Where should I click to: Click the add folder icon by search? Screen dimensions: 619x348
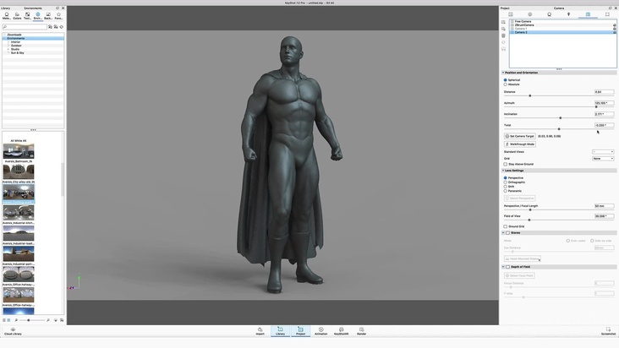[x=50, y=27]
